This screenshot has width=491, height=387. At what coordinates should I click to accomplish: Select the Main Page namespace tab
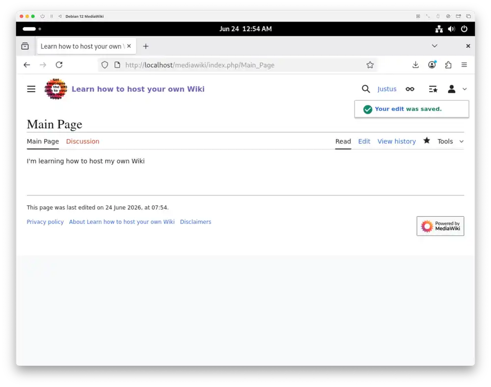(x=43, y=141)
